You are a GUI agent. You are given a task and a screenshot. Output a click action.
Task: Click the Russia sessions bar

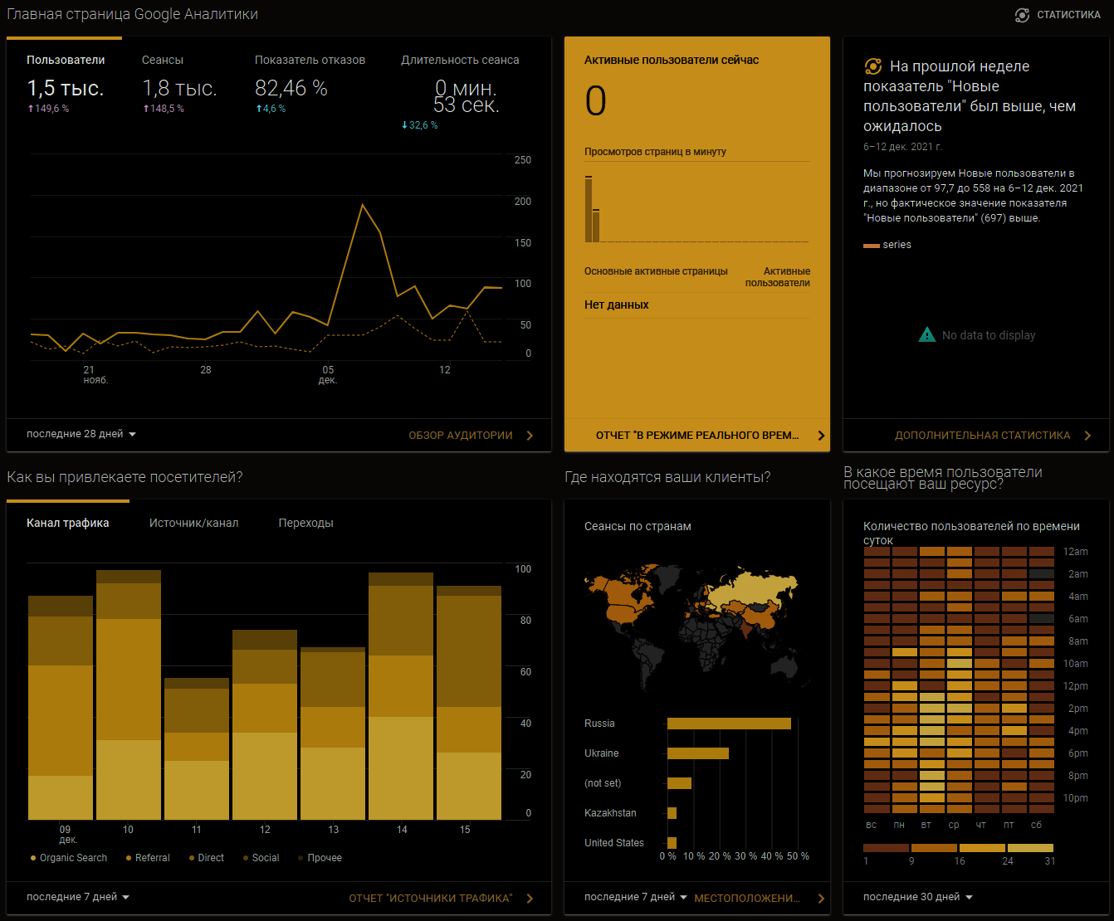(x=729, y=724)
